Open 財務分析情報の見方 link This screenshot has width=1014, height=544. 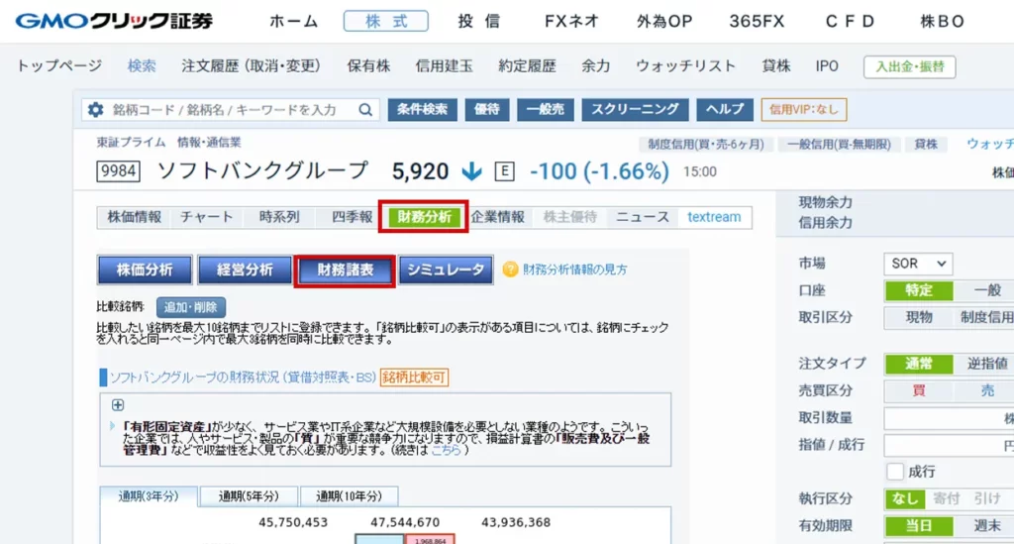pyautogui.click(x=575, y=270)
